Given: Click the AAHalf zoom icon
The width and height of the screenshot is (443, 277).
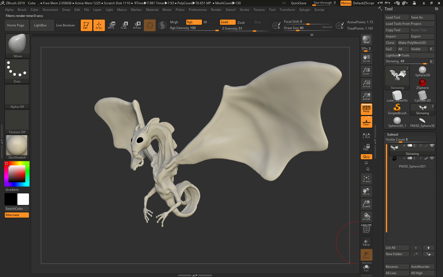Looking at the screenshot, I should pyautogui.click(x=366, y=96).
